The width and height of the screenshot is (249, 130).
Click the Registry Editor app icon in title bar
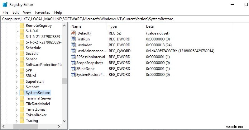[x=5, y=4]
